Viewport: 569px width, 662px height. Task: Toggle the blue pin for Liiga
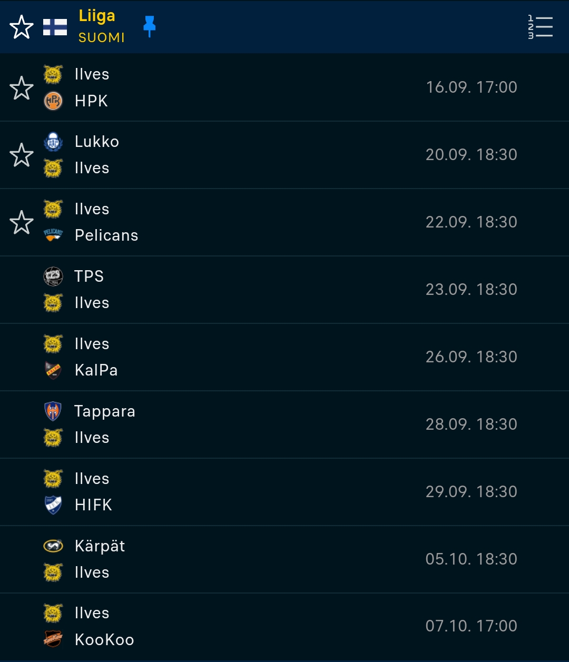pyautogui.click(x=150, y=26)
